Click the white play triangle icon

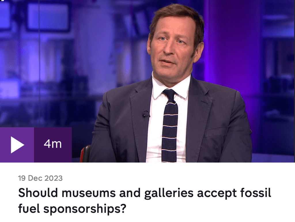[x=17, y=145]
